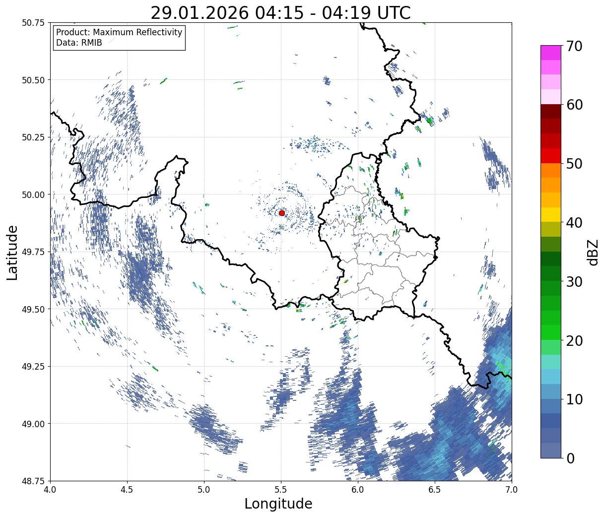Click latitude tick label 50.75
This screenshot has width=605, height=516.
33,23
